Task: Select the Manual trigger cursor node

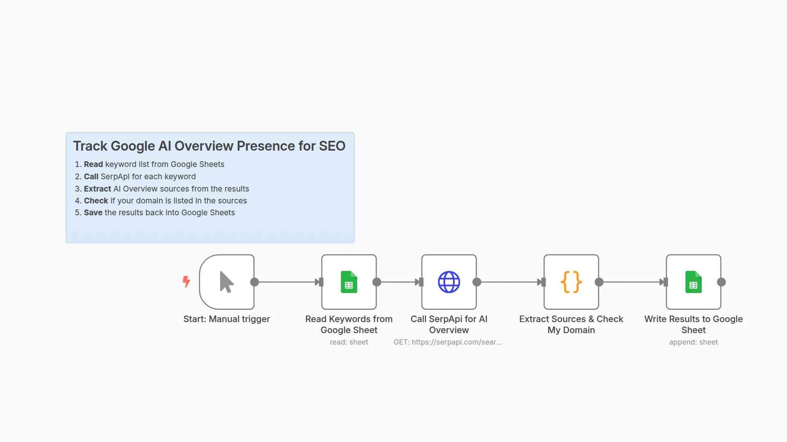Action: click(227, 282)
